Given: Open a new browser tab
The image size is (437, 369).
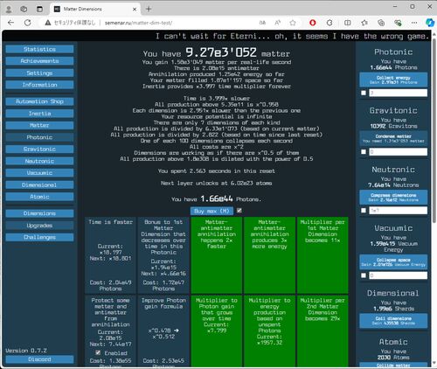Looking at the screenshot, I should tap(149, 10).
